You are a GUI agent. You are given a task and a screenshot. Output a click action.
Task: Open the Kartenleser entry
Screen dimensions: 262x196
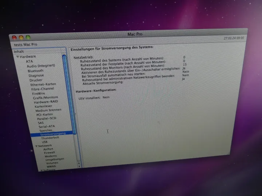pyautogui.click(x=43, y=106)
